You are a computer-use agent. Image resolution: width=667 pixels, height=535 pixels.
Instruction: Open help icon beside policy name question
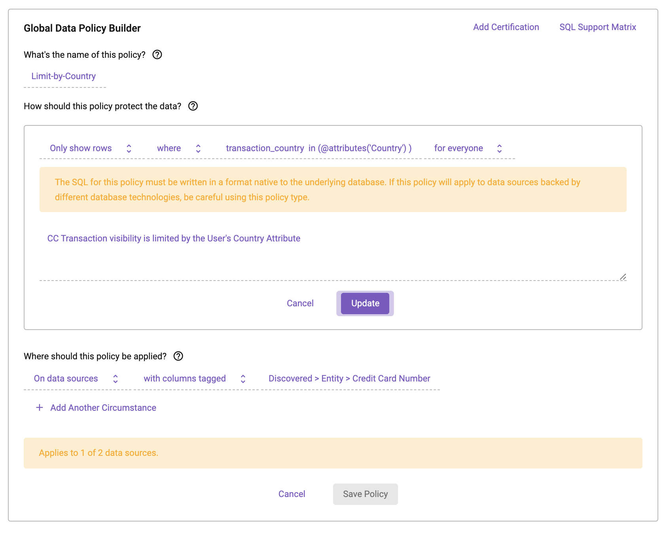click(157, 55)
